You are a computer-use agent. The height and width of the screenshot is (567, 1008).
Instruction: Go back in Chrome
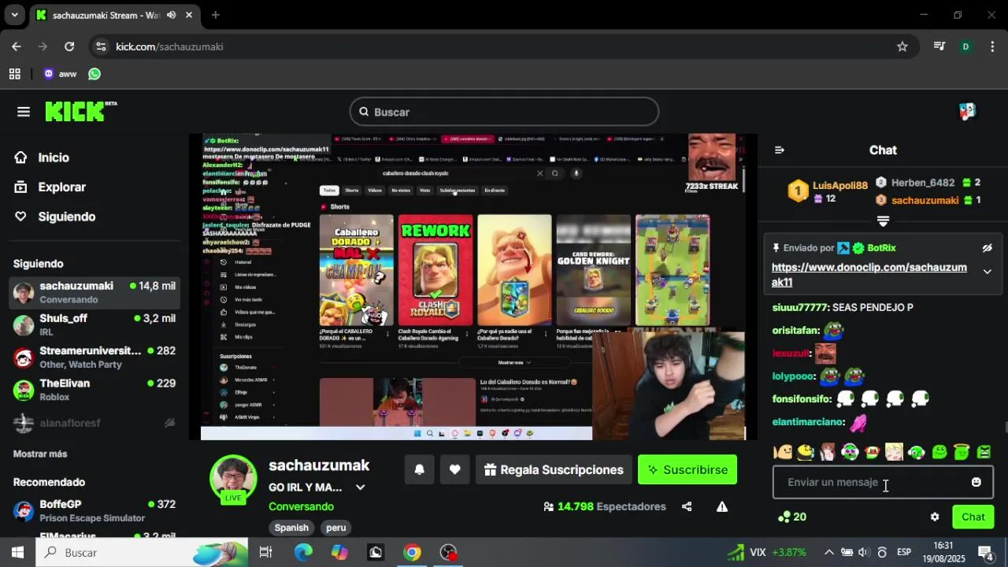tap(17, 46)
